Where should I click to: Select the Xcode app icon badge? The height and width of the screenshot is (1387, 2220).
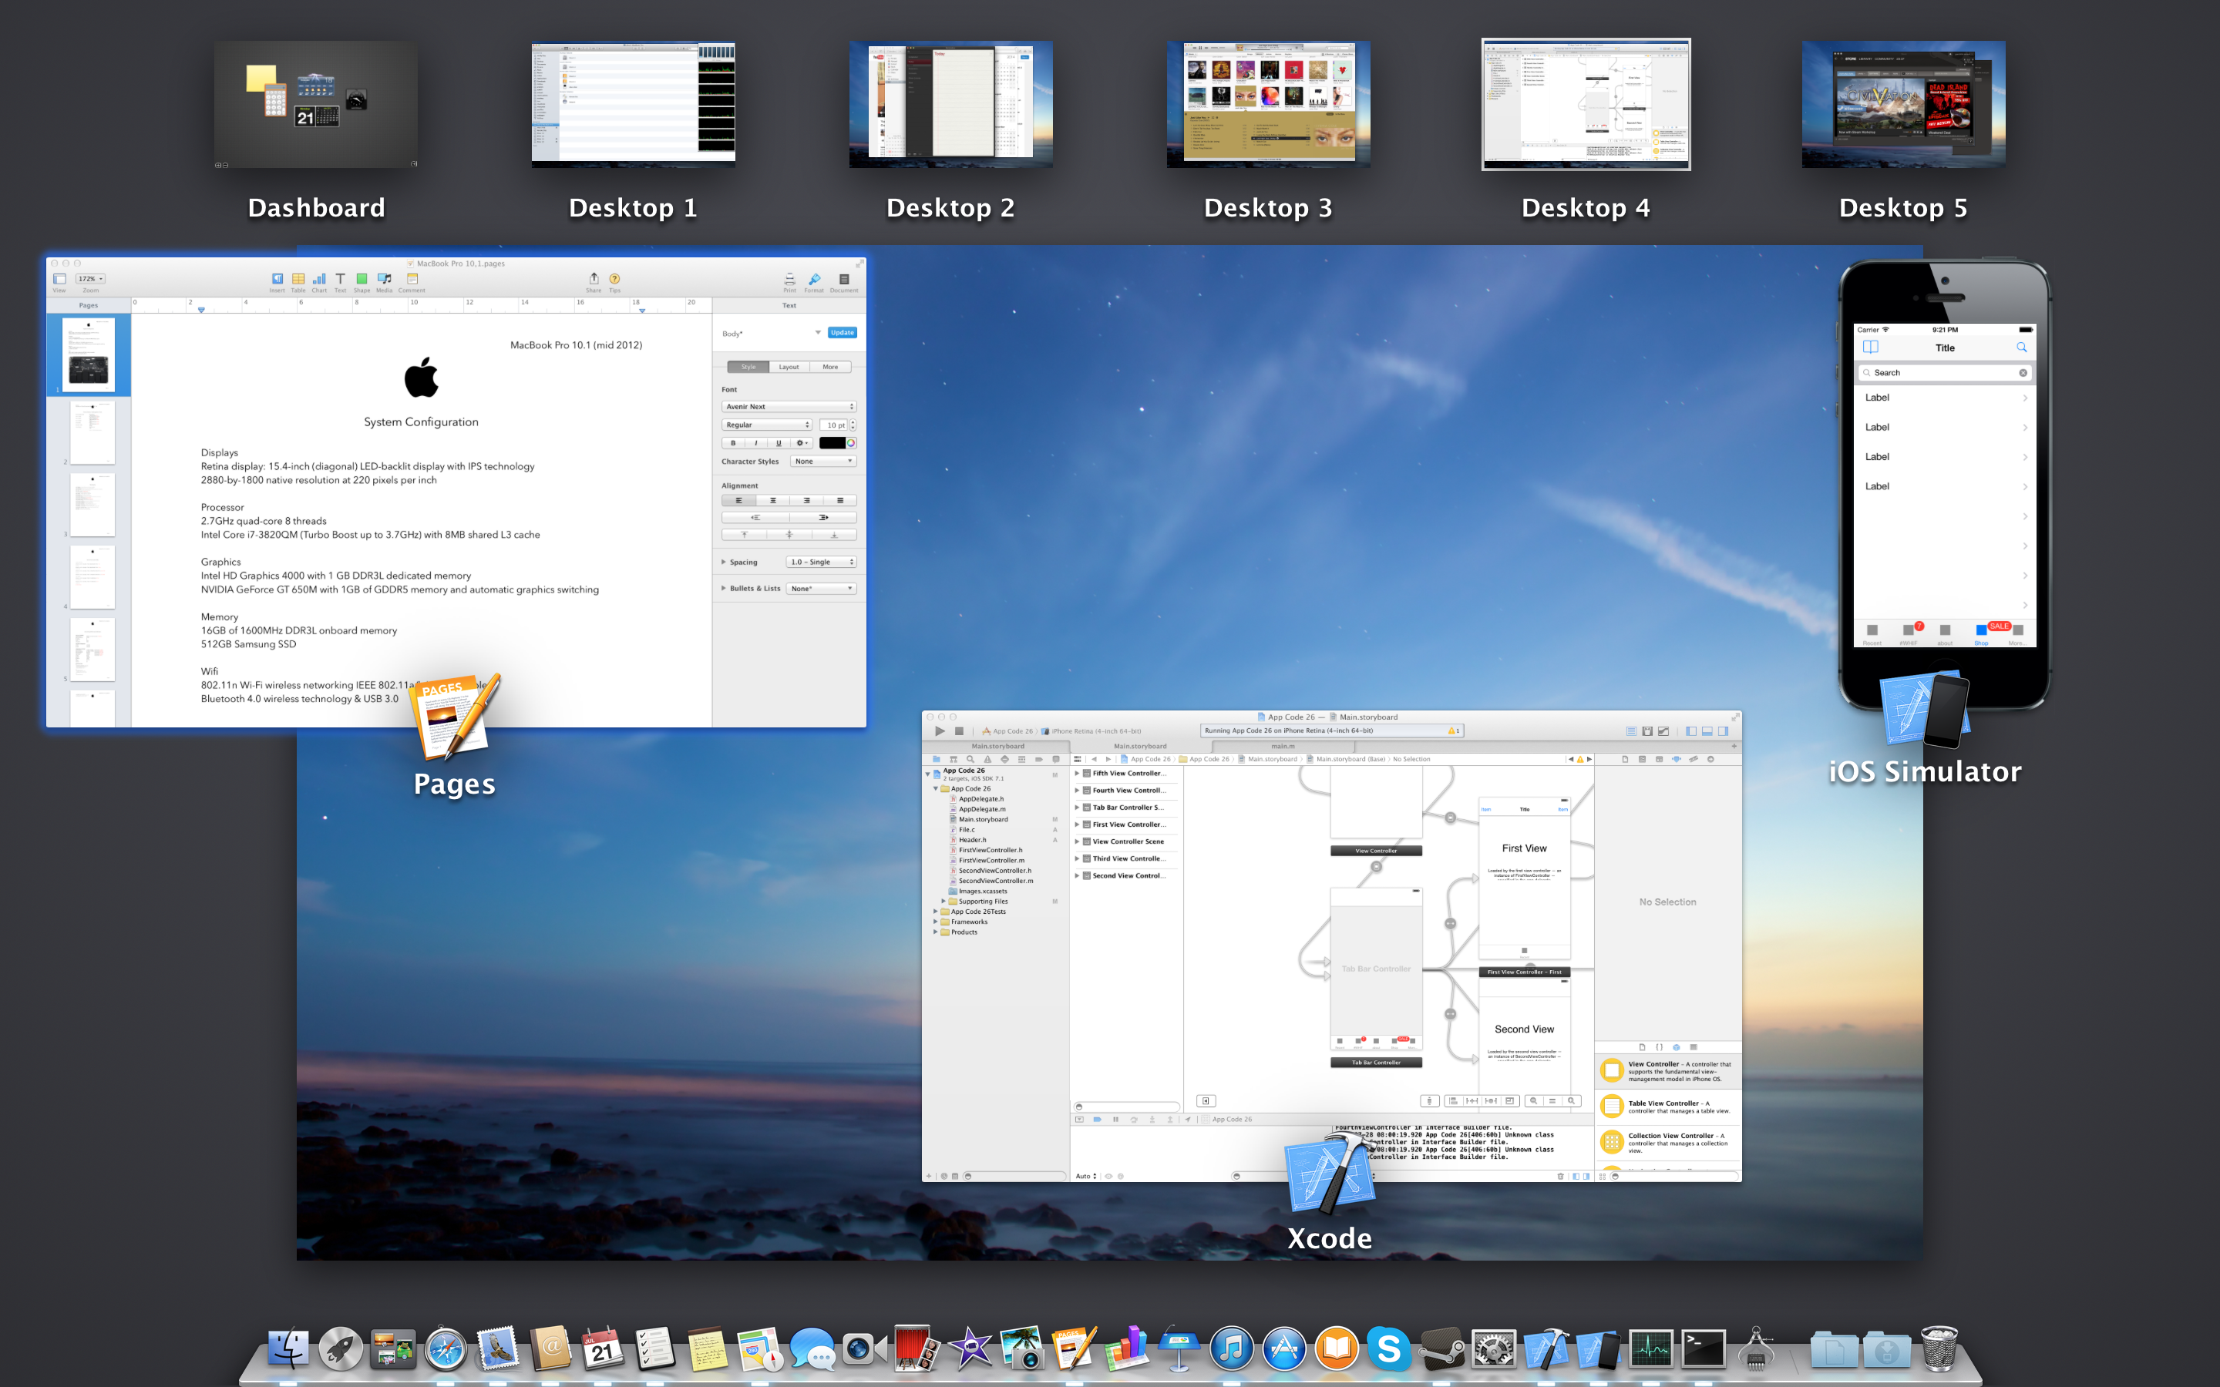(1330, 1174)
